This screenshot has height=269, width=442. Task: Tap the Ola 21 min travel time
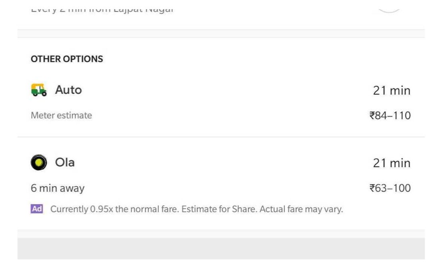click(391, 163)
